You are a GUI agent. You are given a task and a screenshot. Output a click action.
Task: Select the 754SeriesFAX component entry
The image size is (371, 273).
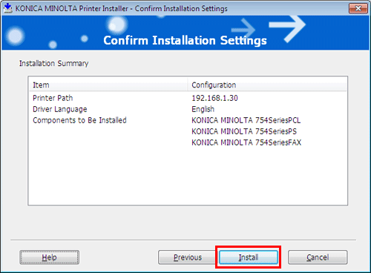(246, 142)
